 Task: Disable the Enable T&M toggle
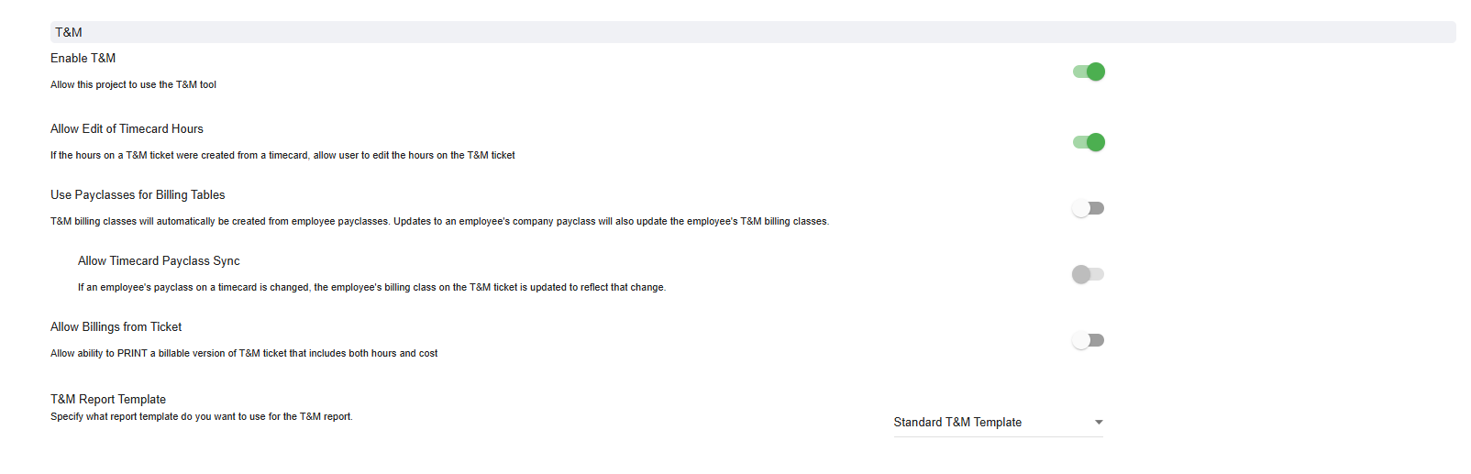pos(1089,72)
